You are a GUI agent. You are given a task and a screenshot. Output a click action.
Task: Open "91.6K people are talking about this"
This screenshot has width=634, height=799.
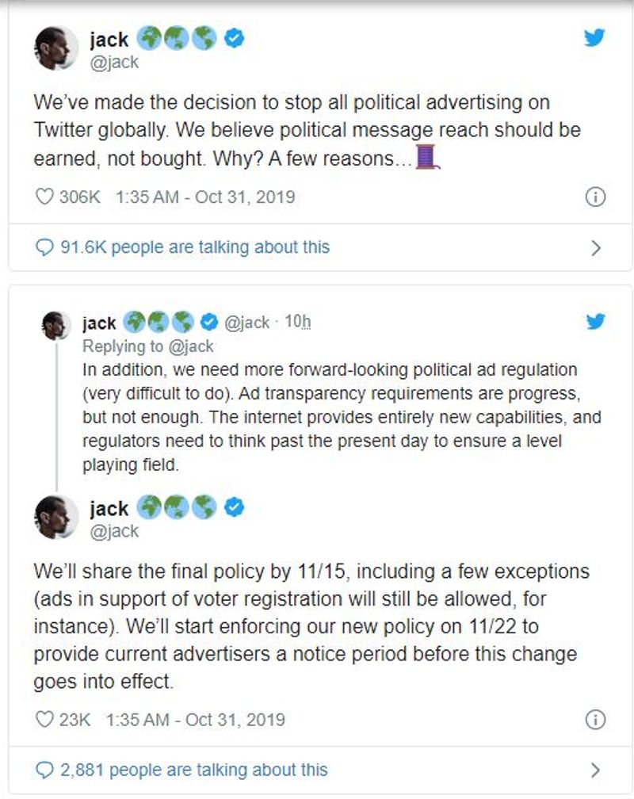pos(194,247)
